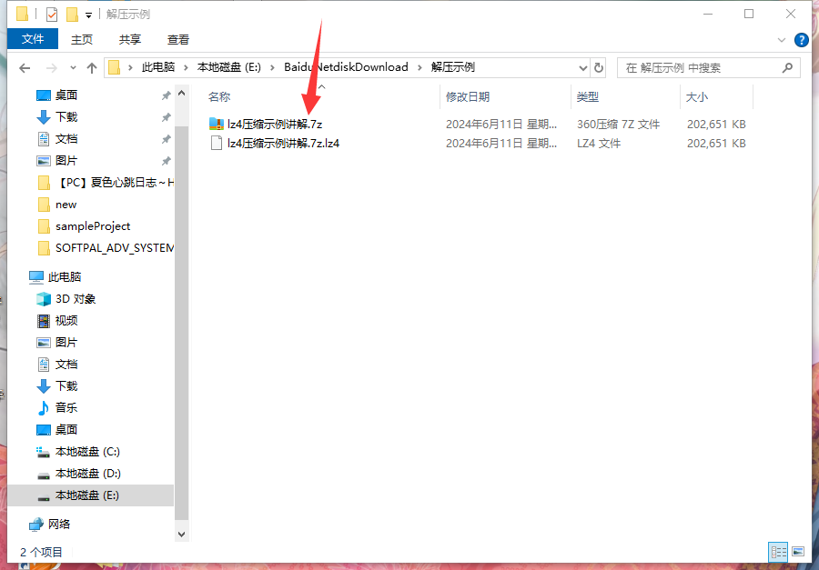Click the search magnifier icon
The image size is (819, 570).
(787, 68)
